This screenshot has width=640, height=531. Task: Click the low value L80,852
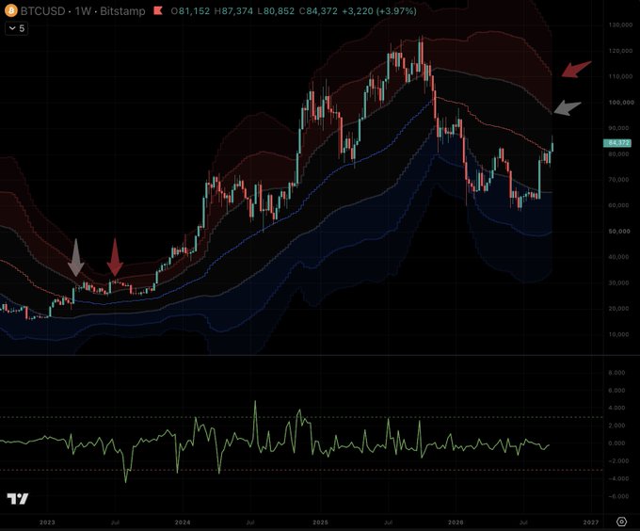click(x=277, y=11)
